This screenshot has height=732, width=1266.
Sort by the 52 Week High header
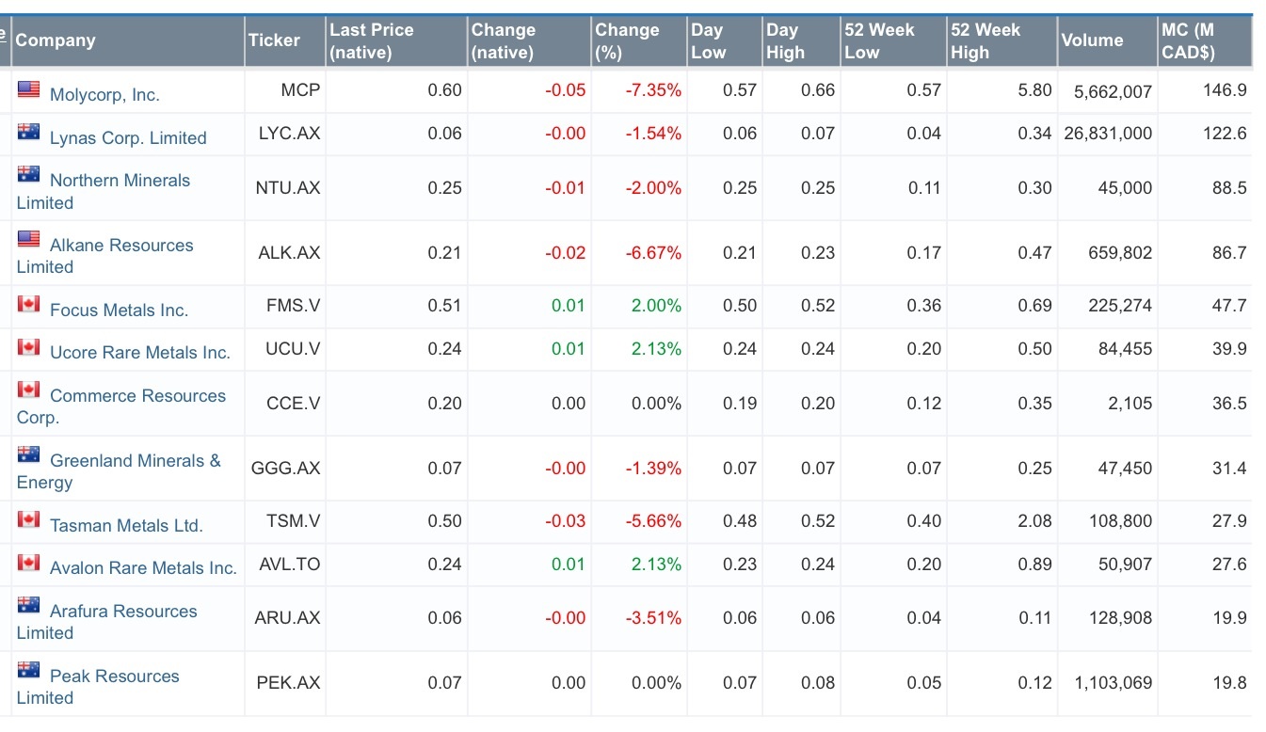[x=985, y=41]
